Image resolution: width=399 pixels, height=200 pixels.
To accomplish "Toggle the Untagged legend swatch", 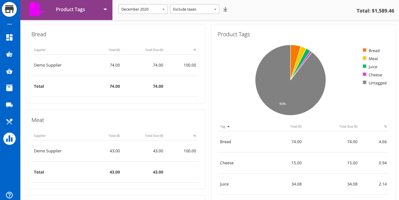I will [364, 82].
